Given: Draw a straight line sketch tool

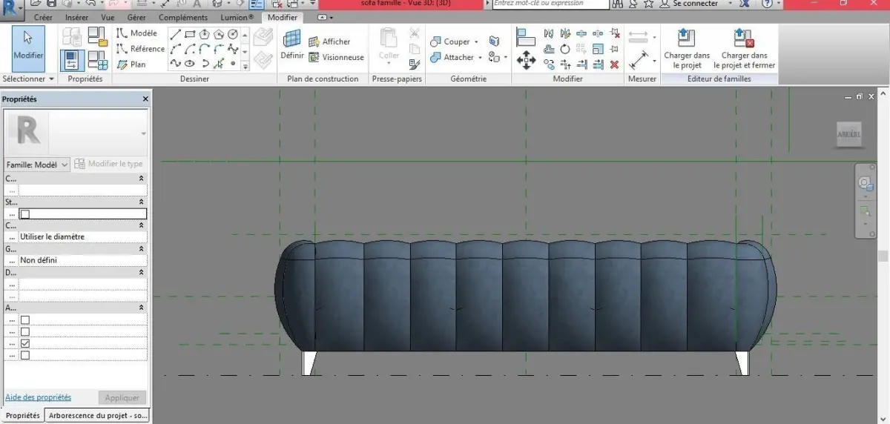Looking at the screenshot, I should pos(175,34).
